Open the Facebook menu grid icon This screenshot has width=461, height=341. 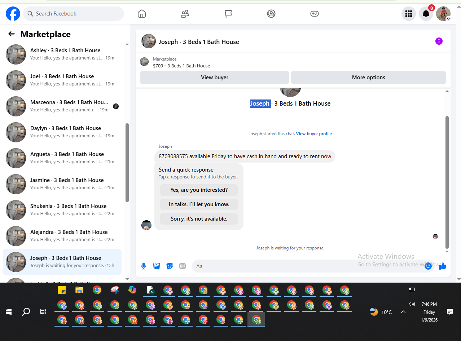pyautogui.click(x=409, y=14)
